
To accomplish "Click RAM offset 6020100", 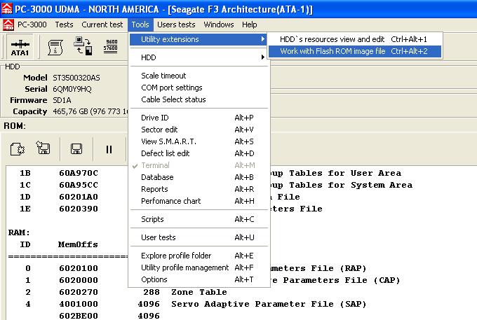I will pos(79,268).
